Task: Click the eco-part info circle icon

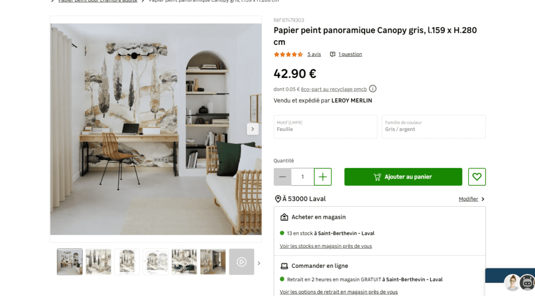Action: 373,89
